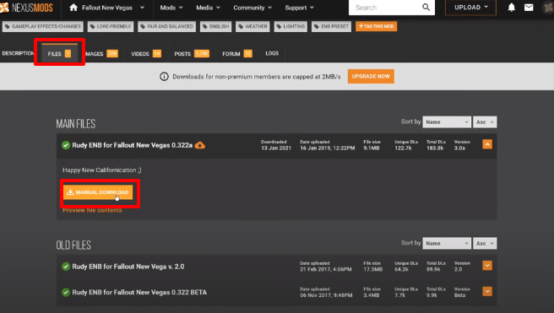Open messages via the envelope icon
The width and height of the screenshot is (554, 313).
coord(529,8)
